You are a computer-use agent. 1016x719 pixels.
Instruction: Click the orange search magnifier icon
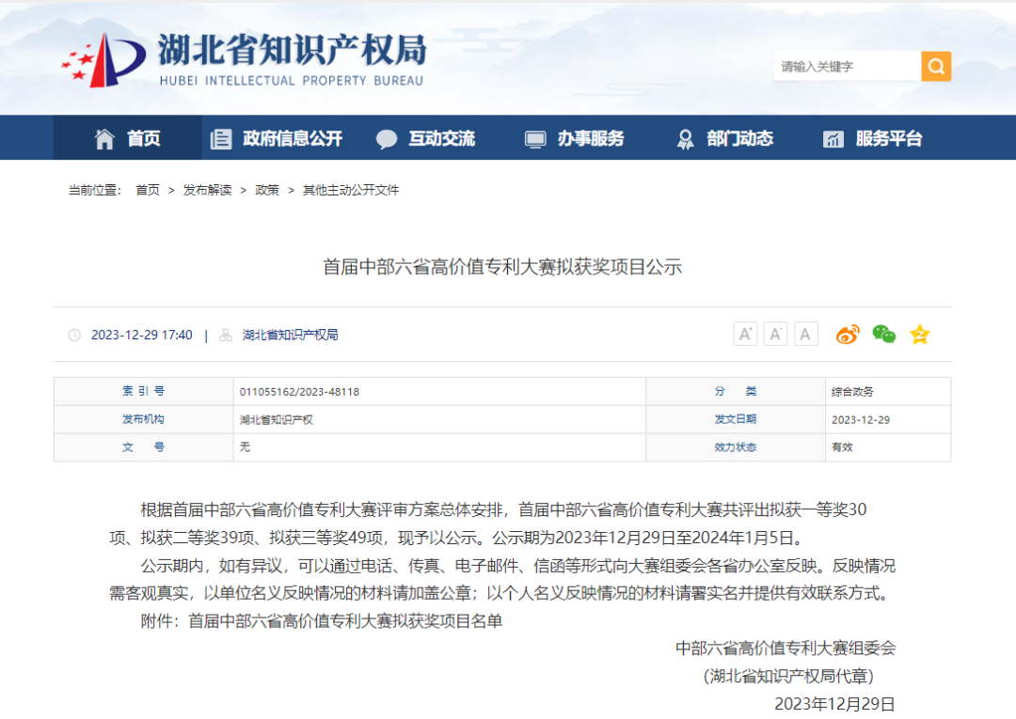[935, 66]
